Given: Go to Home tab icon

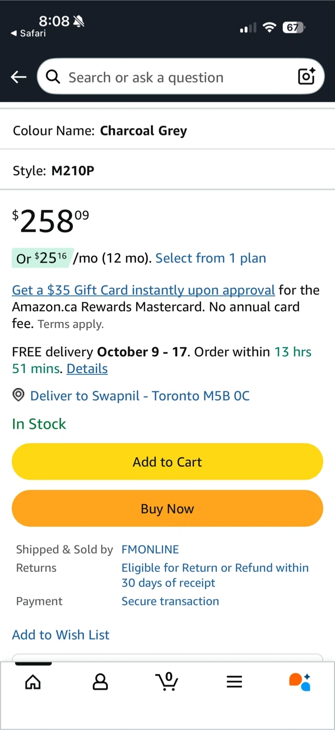Looking at the screenshot, I should click(x=33, y=682).
